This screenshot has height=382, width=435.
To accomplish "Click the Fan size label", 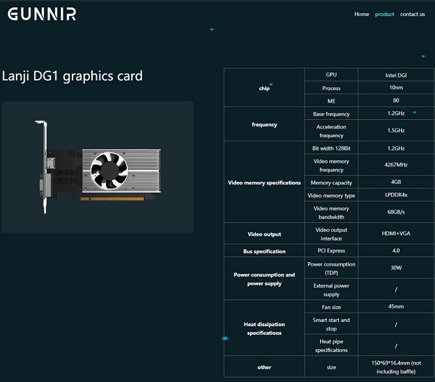I will 331,307.
